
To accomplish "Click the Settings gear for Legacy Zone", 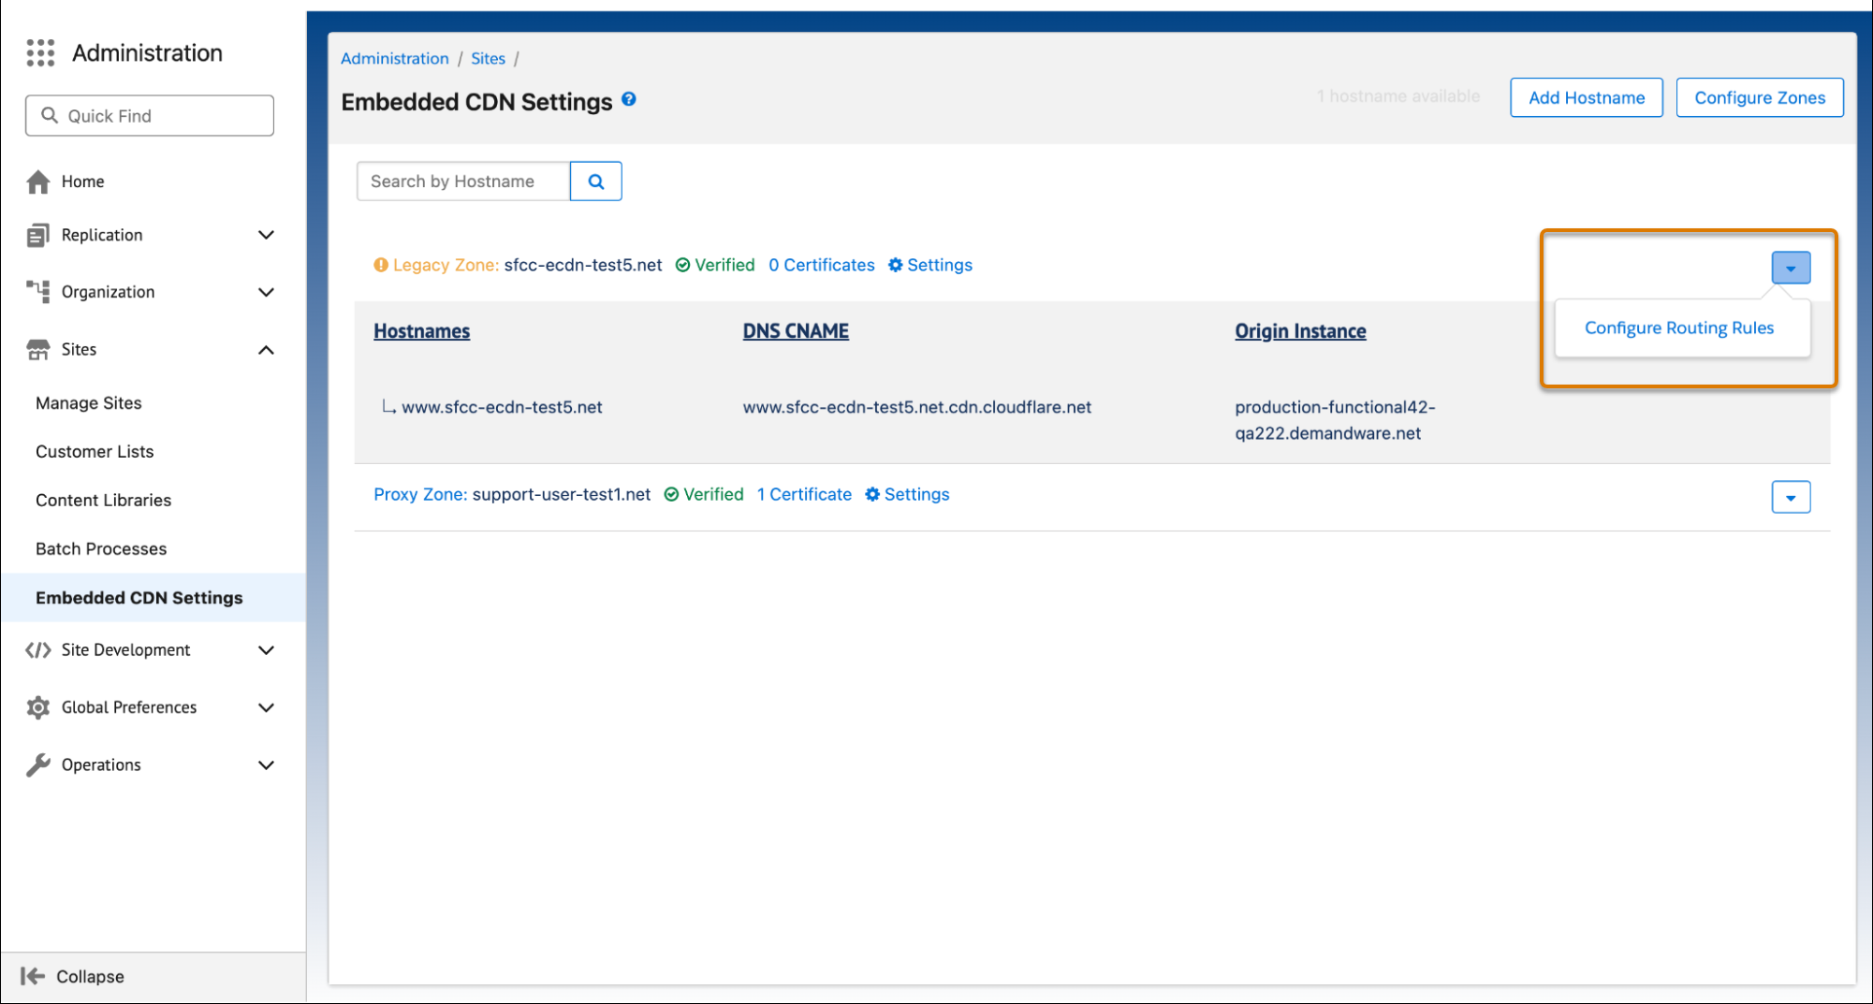I will 895,265.
